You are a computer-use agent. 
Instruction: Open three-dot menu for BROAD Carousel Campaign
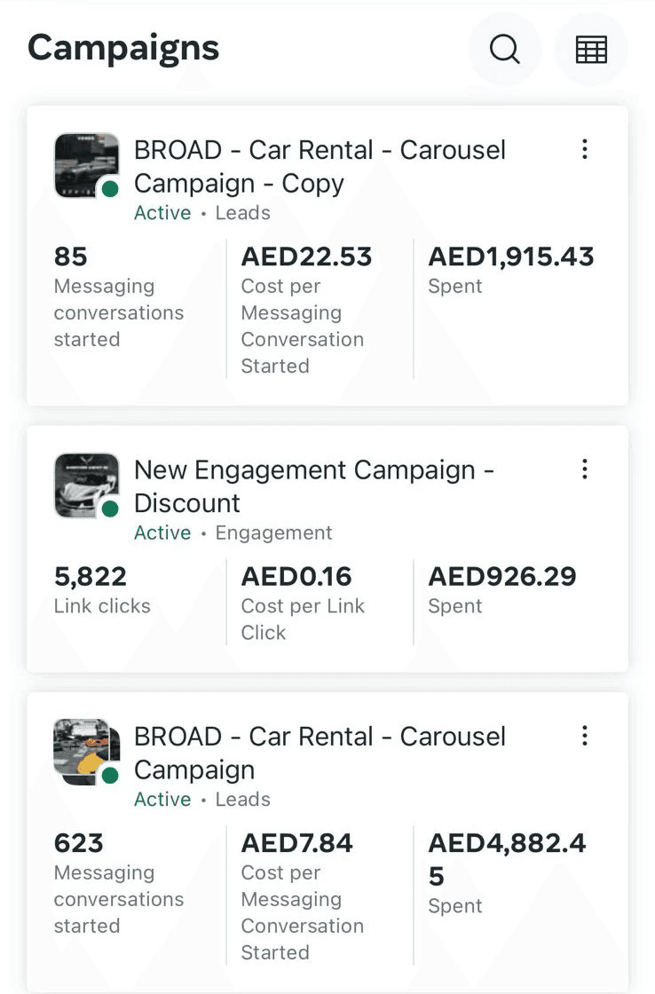click(x=584, y=735)
